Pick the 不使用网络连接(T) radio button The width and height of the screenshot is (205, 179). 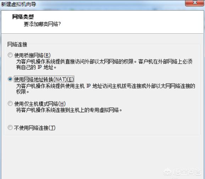[x=10, y=128]
